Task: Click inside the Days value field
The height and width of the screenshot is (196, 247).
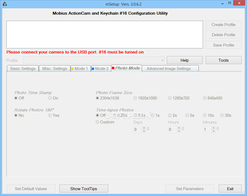Action: 138,130
